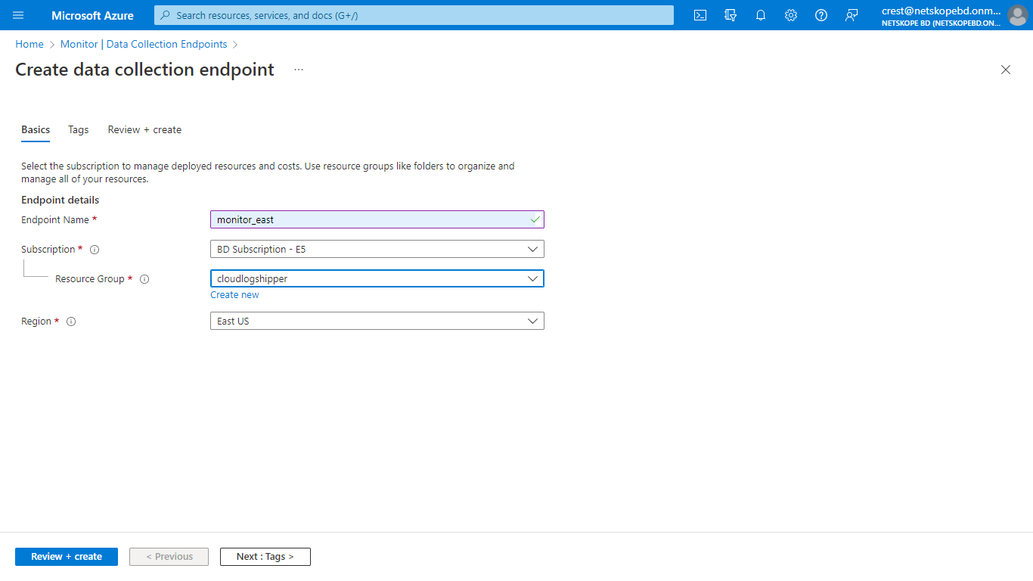Click the user account avatar
Viewport: 1033px width, 581px height.
click(1017, 15)
